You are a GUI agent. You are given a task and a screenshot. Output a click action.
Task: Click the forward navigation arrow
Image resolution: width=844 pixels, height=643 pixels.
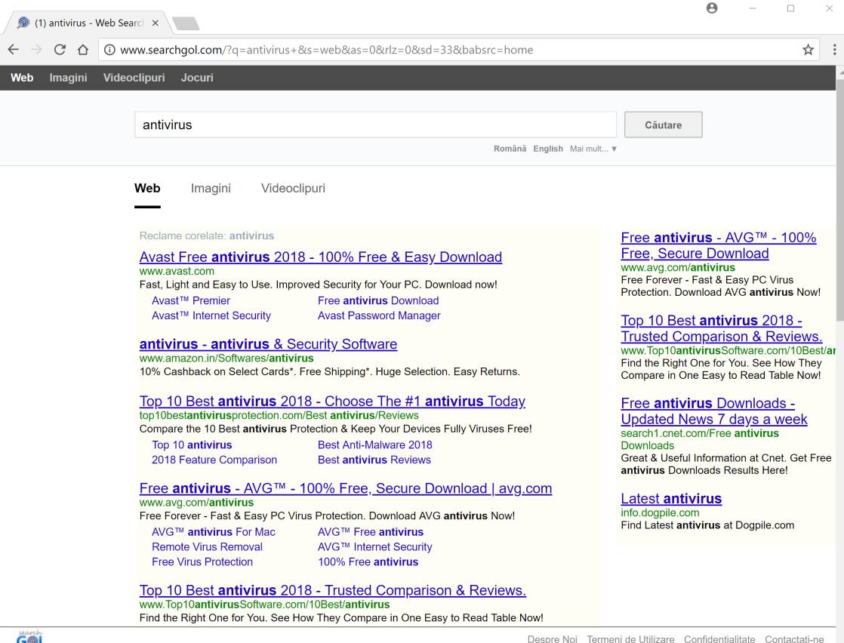point(36,50)
